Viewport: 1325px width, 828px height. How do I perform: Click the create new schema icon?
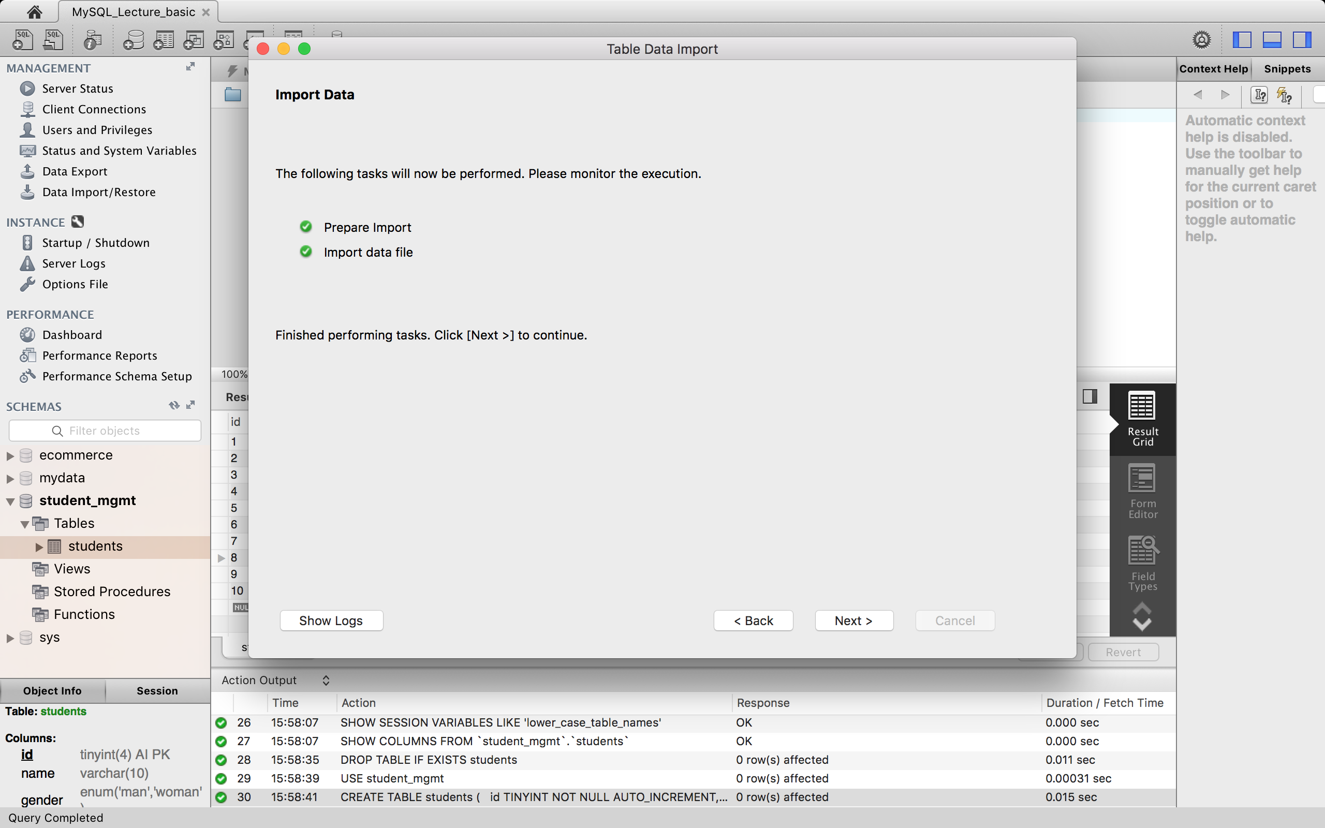133,40
